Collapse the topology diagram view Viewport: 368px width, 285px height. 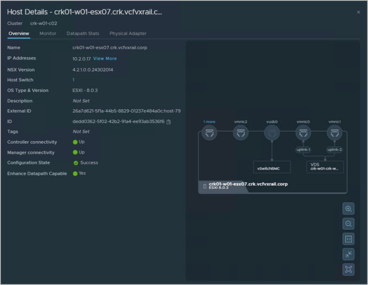pos(348,254)
